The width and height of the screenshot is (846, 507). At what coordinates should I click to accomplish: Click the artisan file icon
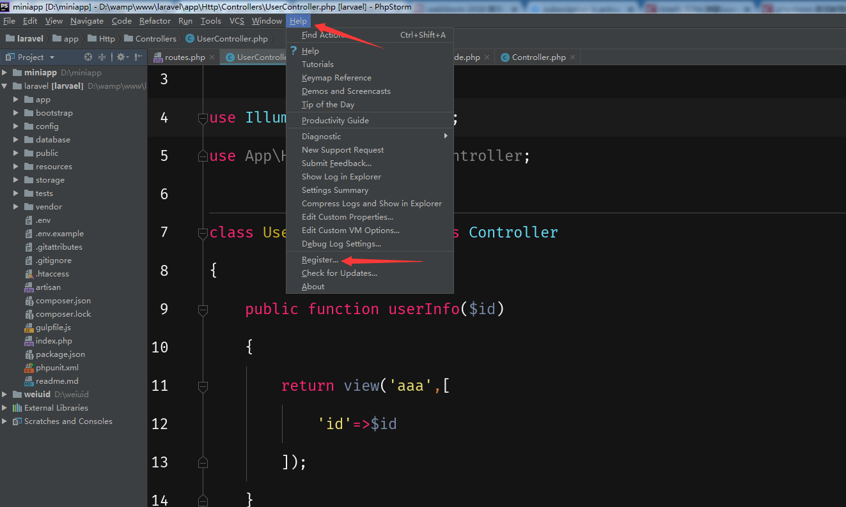pyautogui.click(x=29, y=287)
